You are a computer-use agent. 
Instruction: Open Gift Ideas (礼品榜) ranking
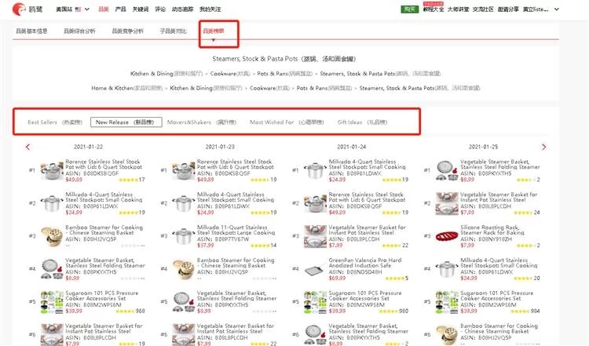click(x=362, y=122)
